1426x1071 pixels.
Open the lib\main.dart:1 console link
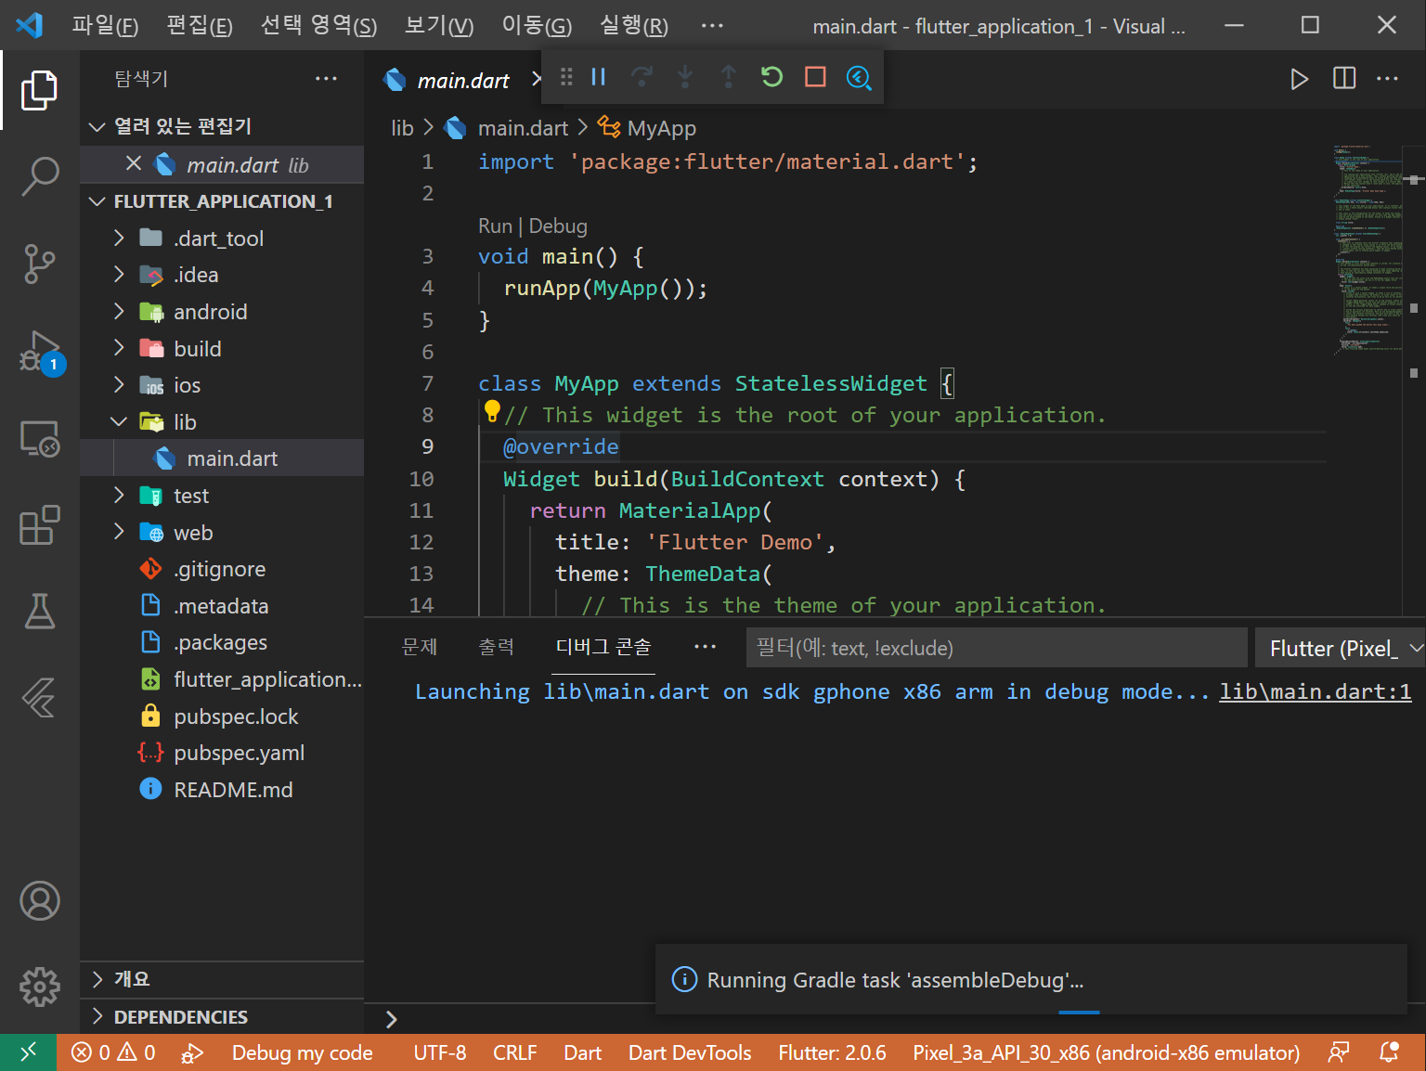[x=1316, y=692]
